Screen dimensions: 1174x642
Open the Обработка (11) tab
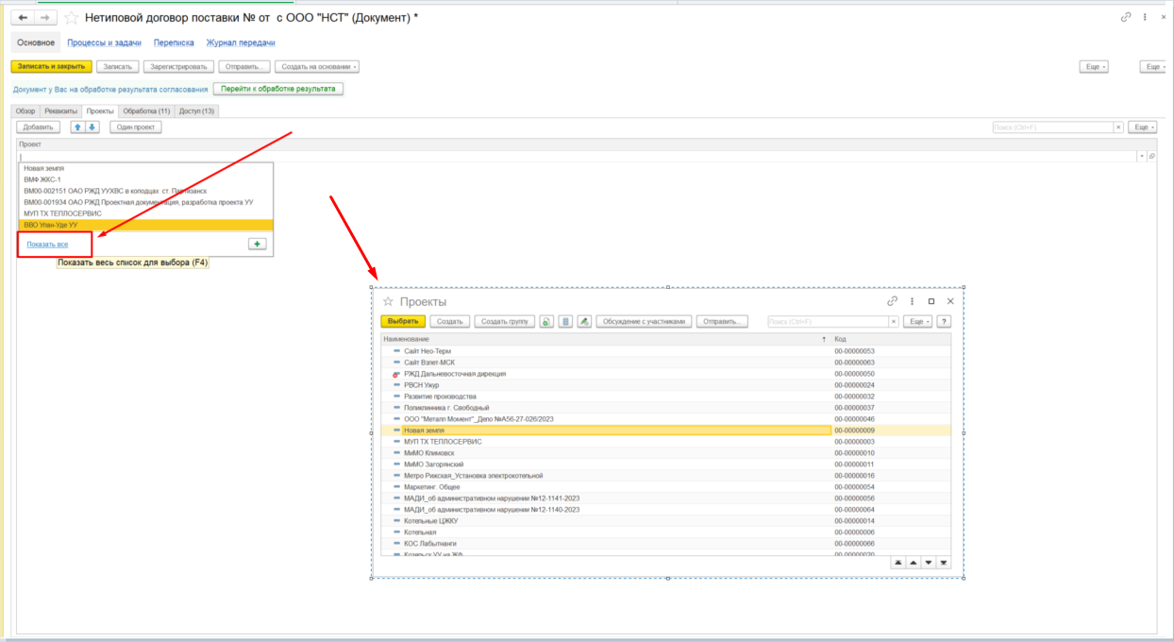pos(145,111)
